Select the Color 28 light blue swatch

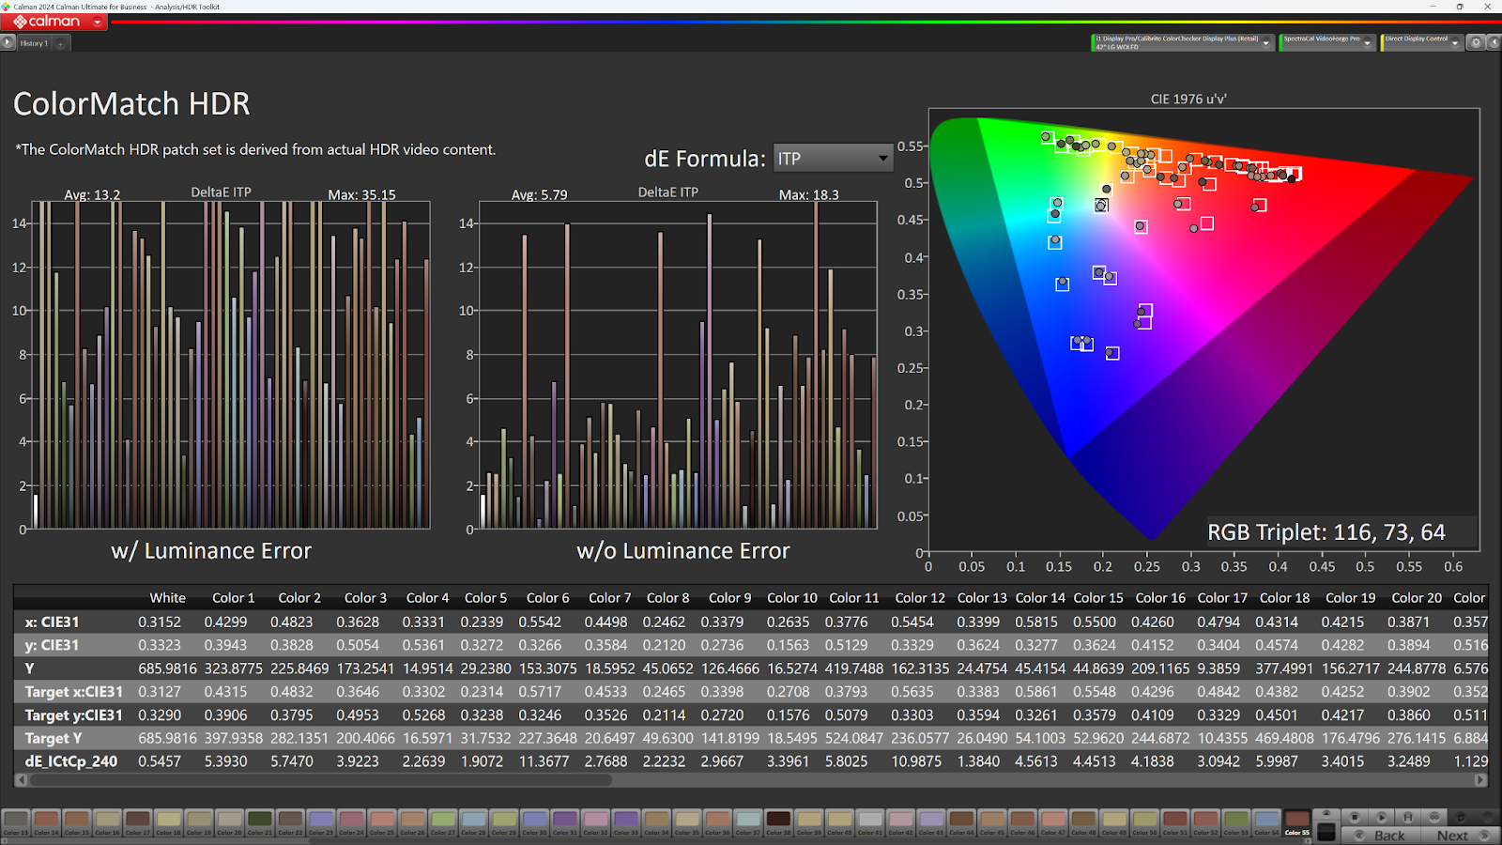click(x=473, y=822)
